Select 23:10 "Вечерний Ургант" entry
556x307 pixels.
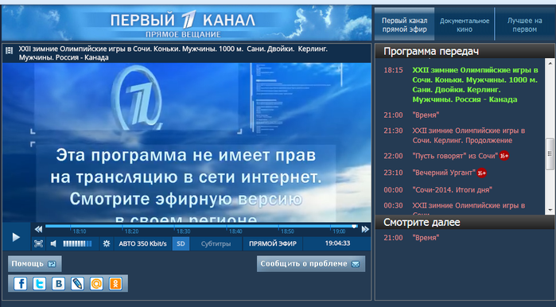tap(430, 173)
